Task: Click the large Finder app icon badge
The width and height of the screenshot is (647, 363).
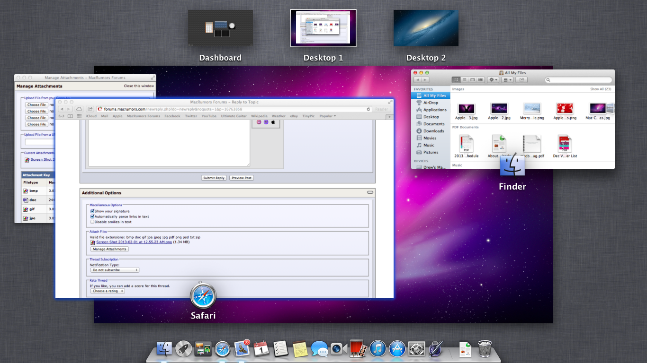Action: [x=512, y=164]
